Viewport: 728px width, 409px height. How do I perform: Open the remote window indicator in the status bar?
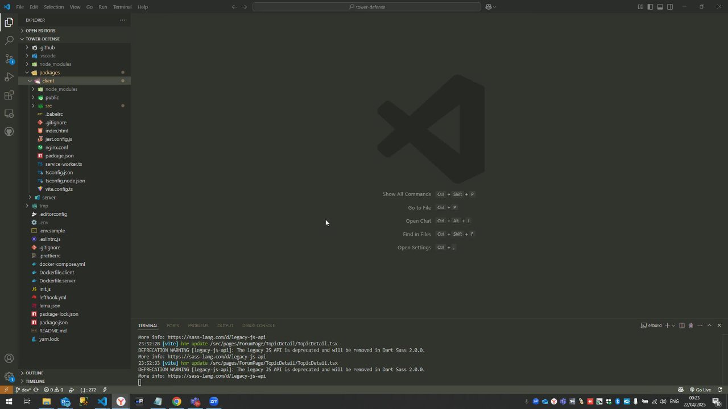point(6,390)
